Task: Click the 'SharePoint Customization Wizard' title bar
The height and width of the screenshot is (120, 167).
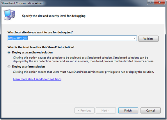Action: click(x=22, y=3)
